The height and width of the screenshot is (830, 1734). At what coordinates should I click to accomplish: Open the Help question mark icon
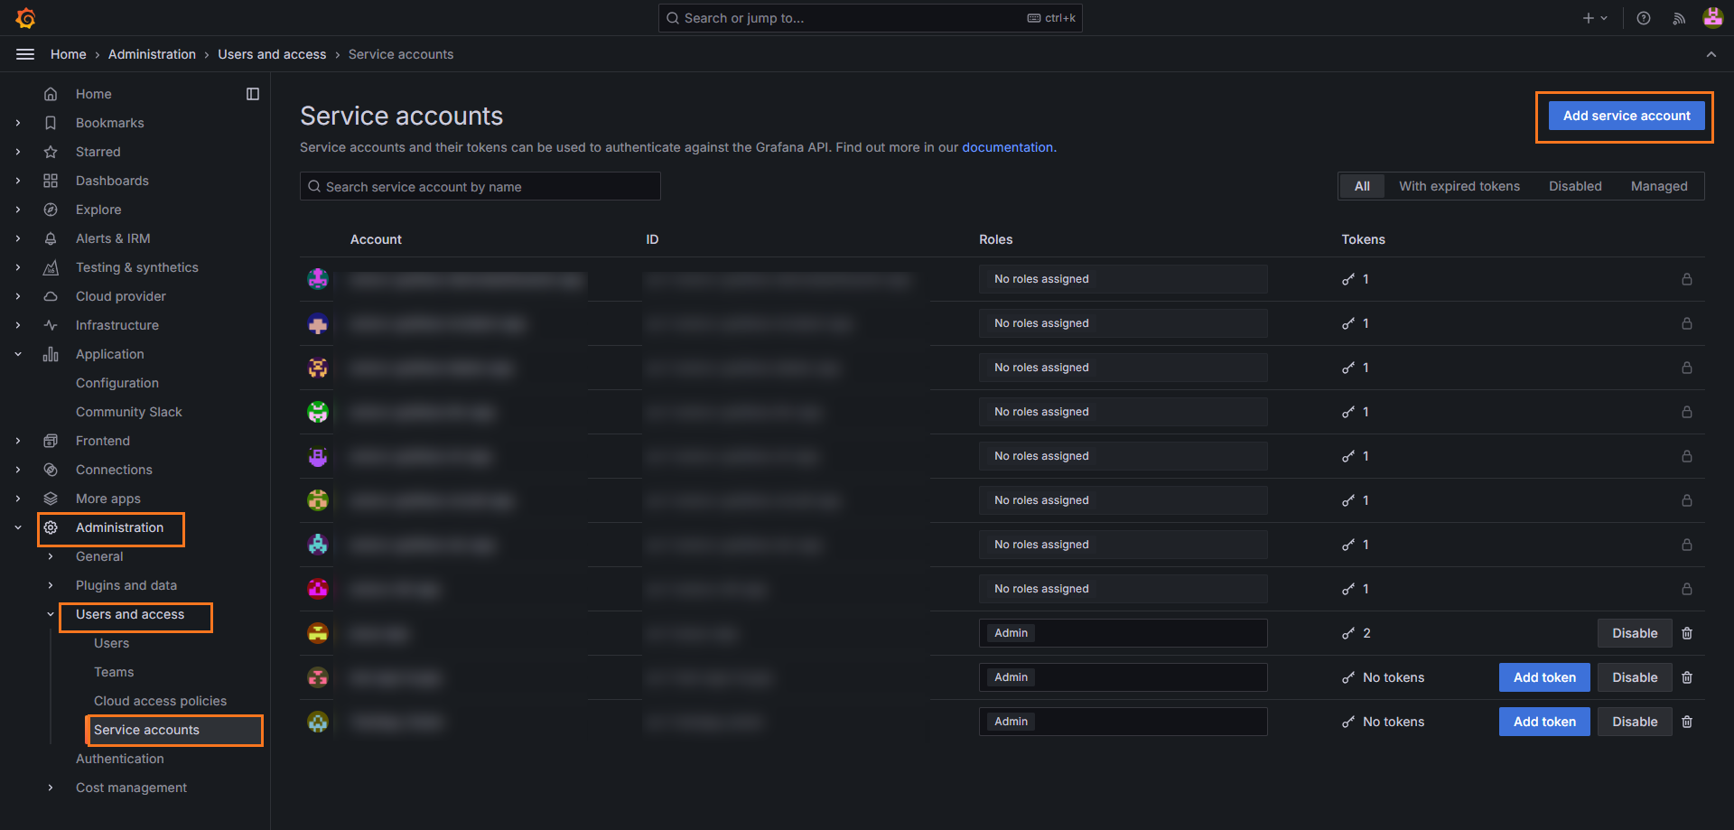click(1644, 18)
